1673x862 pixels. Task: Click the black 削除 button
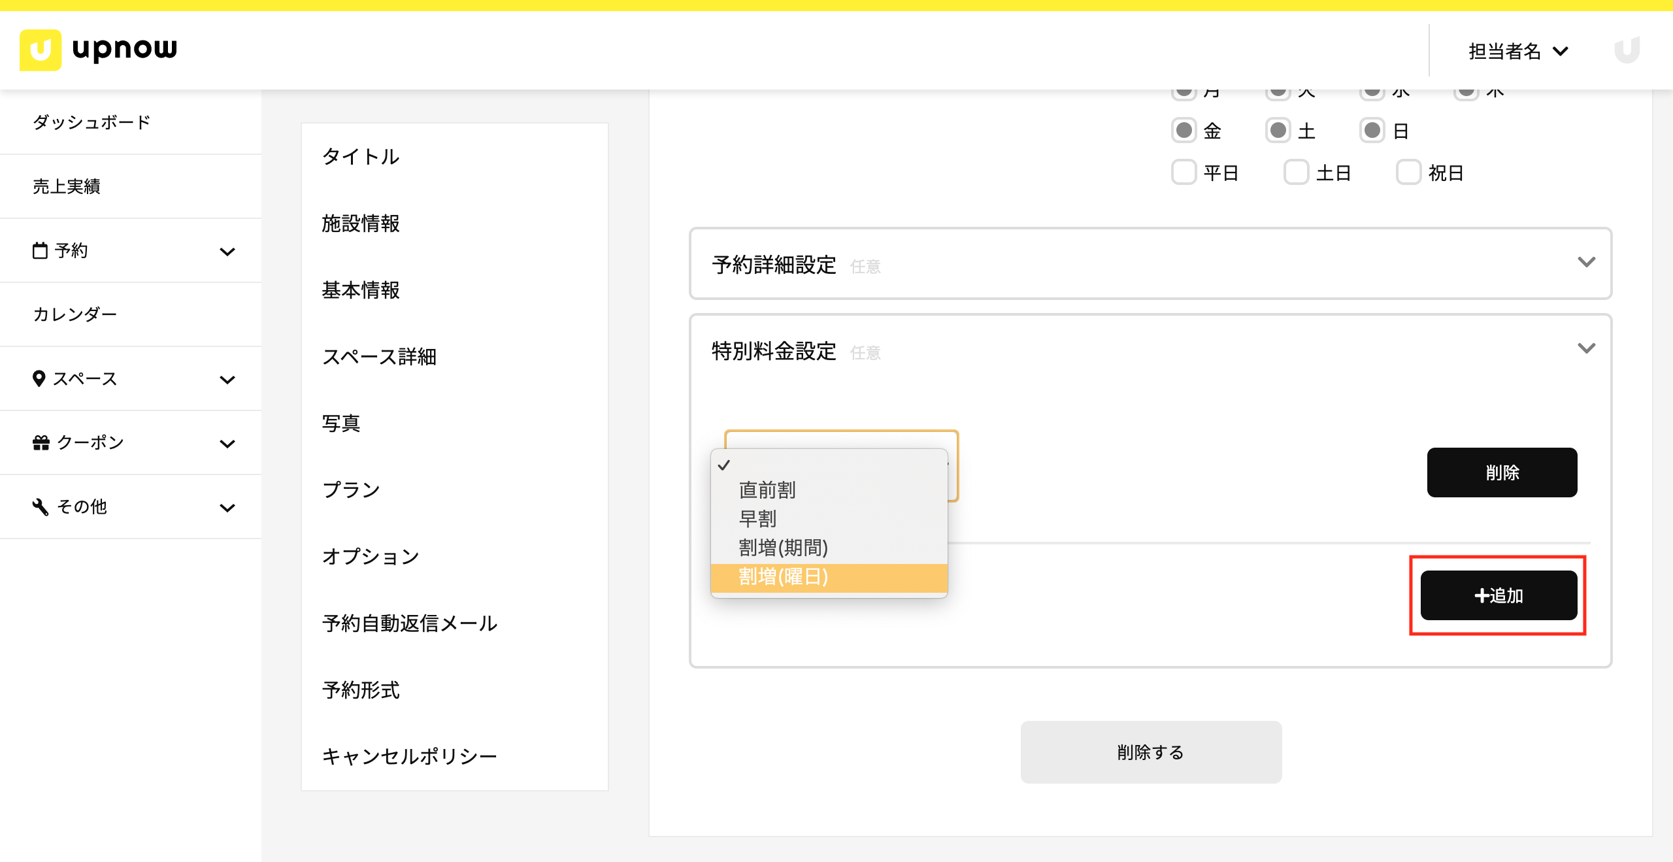[x=1502, y=472]
